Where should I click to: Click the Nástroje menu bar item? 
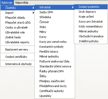pos(7,3)
